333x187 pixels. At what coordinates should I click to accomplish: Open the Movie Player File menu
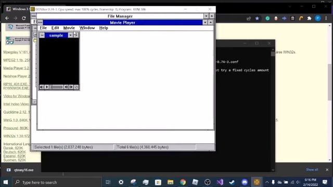pos(43,28)
